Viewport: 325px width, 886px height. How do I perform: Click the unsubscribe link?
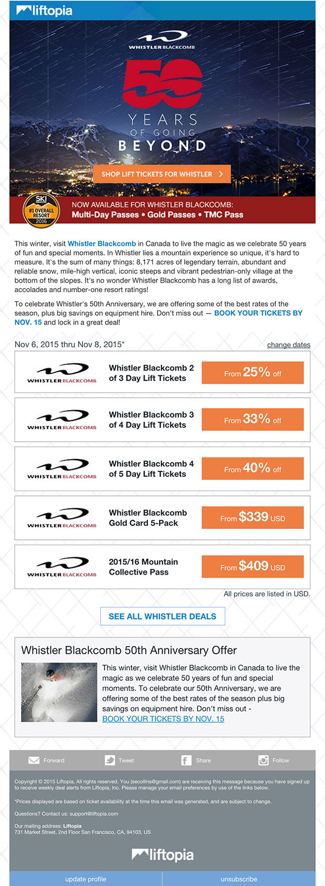pyautogui.click(x=239, y=879)
